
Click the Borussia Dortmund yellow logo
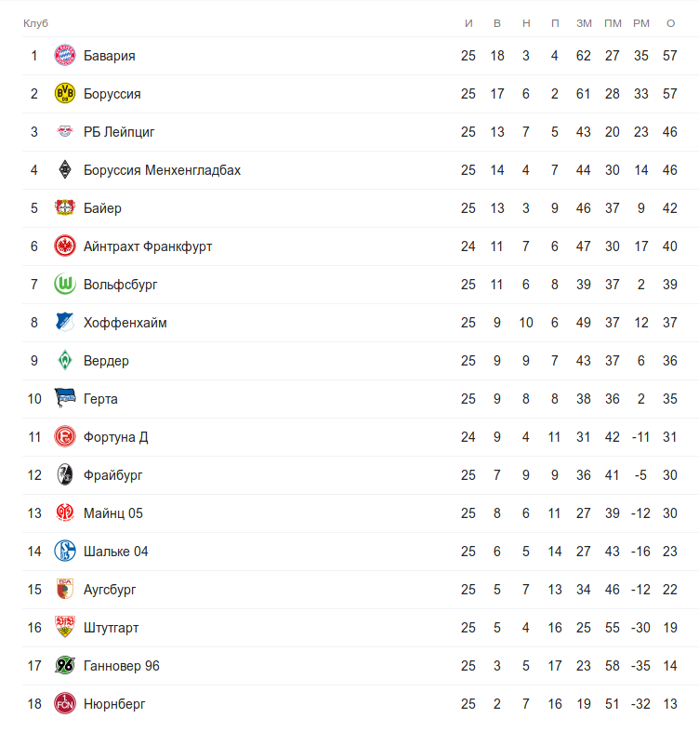click(64, 94)
